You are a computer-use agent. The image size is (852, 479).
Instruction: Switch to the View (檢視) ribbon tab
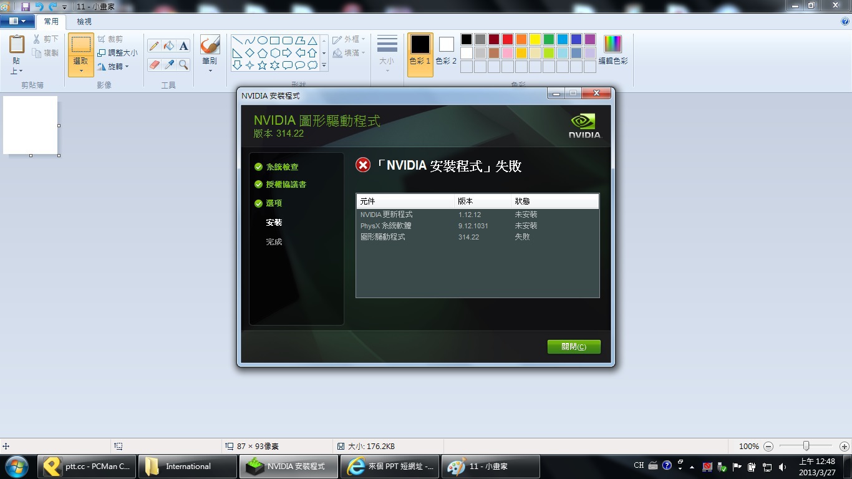[84, 21]
